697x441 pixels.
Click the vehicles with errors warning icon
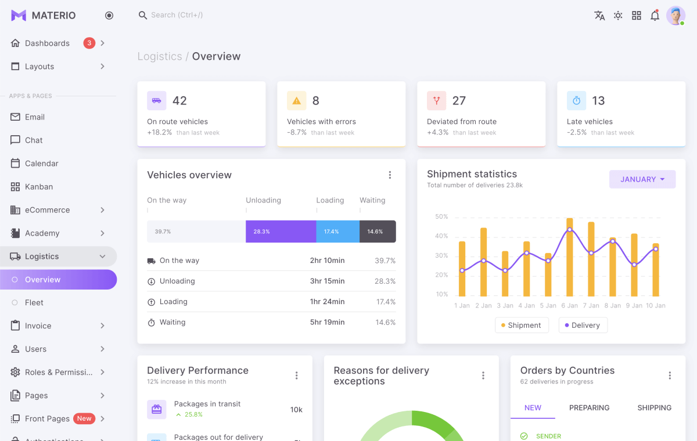point(297,100)
